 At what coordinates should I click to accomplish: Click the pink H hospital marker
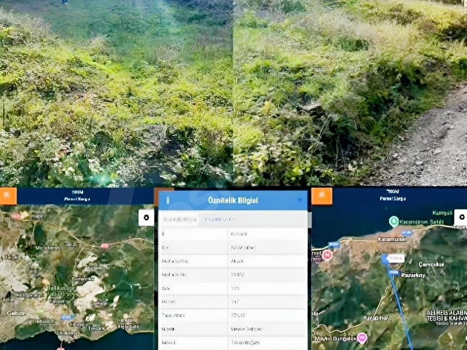pos(327,255)
